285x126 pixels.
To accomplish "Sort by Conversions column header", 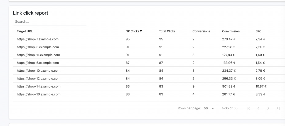I will point(201,31).
